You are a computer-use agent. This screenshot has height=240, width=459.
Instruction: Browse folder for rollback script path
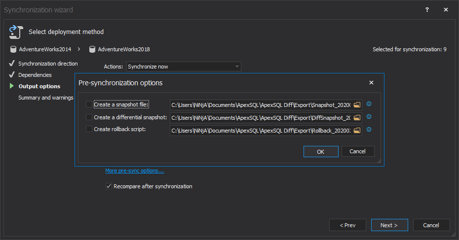(357, 130)
